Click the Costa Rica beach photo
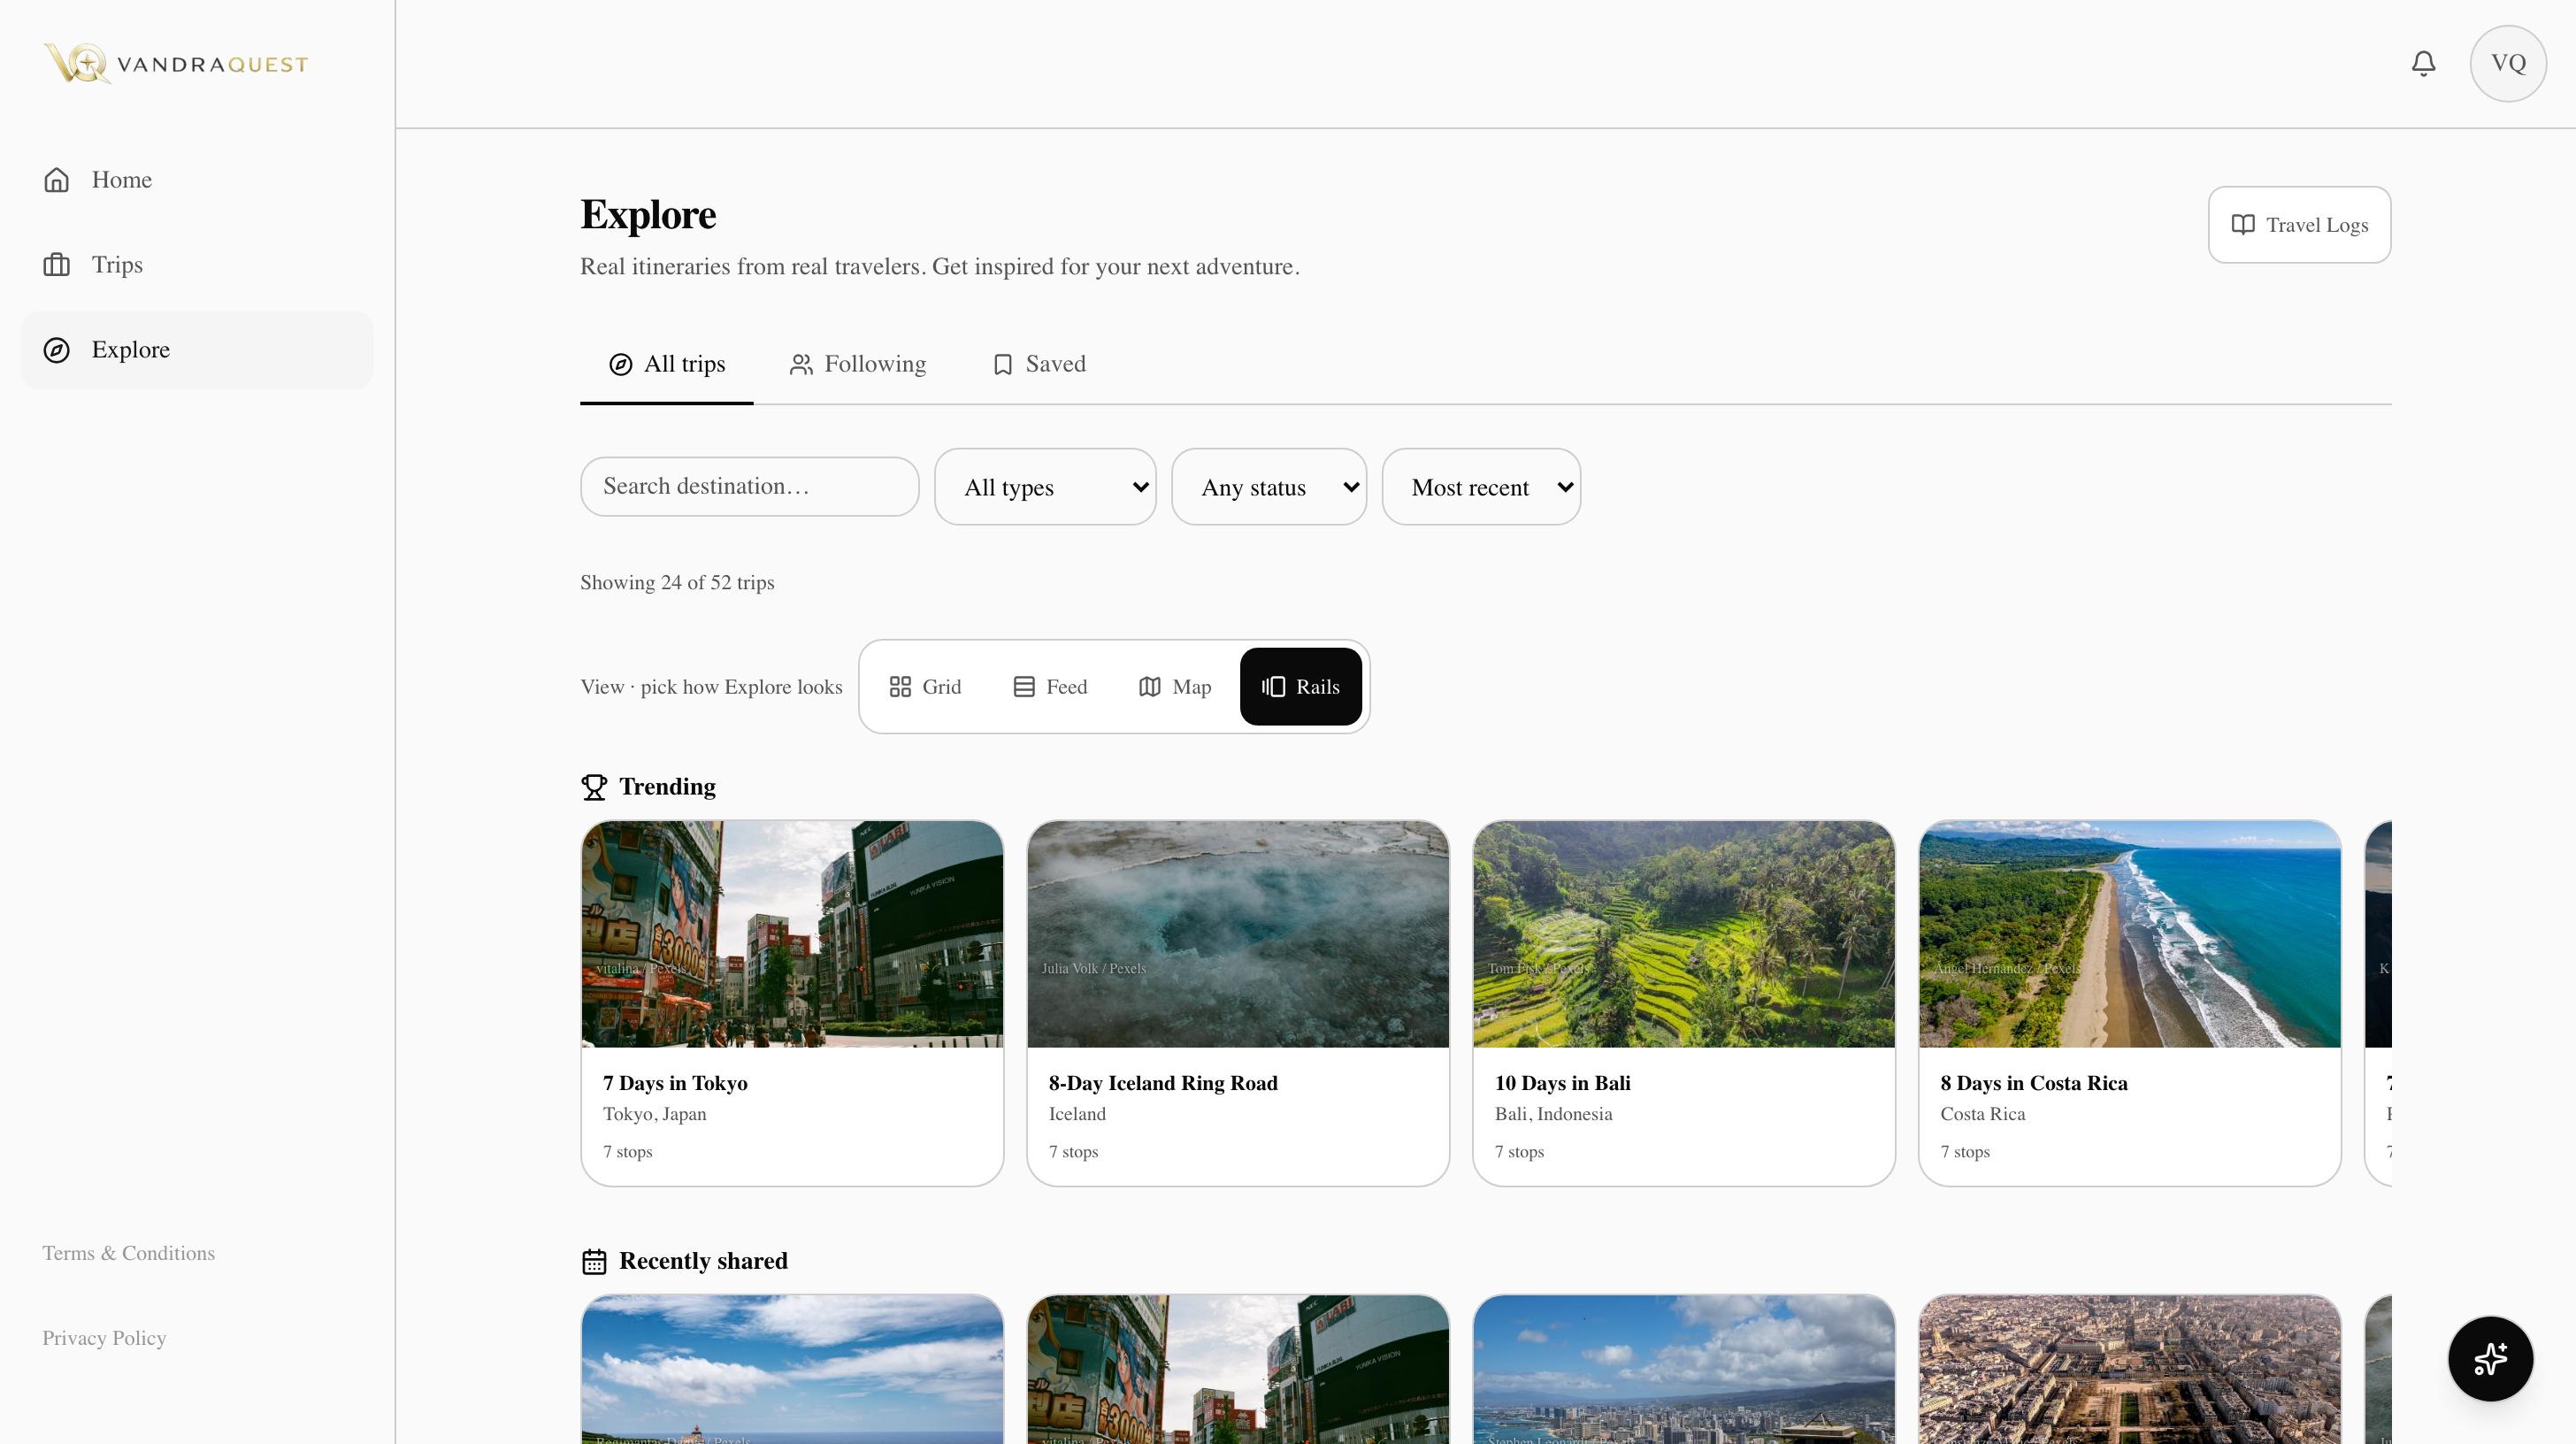This screenshot has height=1444, width=2576. pyautogui.click(x=2130, y=934)
